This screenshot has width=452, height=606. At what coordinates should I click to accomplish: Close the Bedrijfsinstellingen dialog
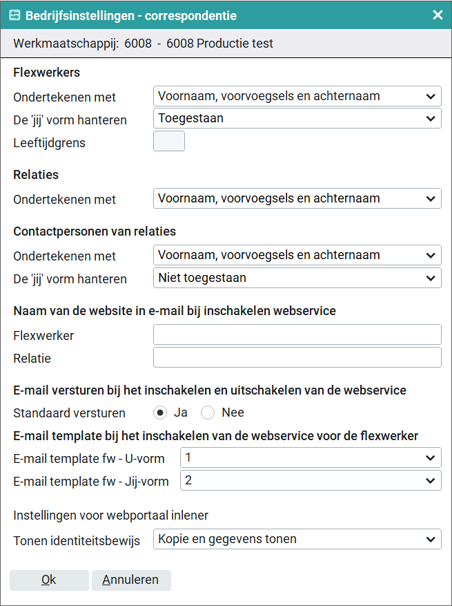[x=438, y=15]
